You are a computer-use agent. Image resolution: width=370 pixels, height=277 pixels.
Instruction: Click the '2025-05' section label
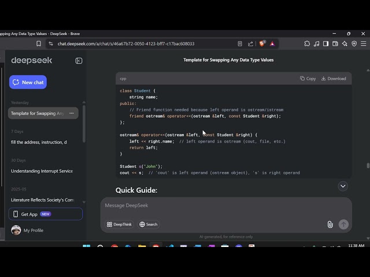click(x=18, y=189)
